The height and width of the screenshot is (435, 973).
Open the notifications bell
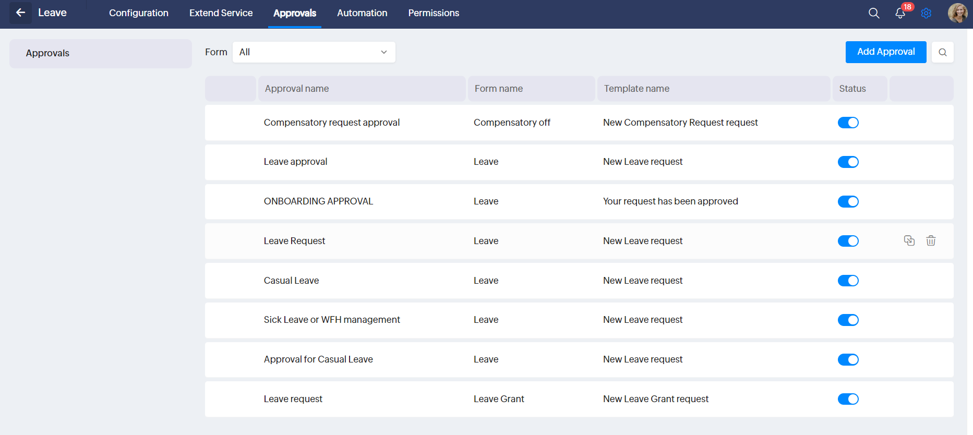[x=900, y=13]
